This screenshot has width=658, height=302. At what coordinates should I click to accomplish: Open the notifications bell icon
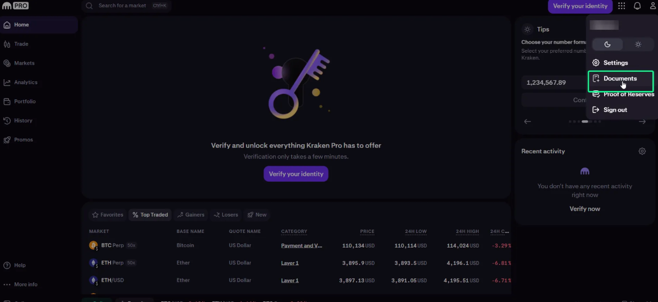tap(637, 6)
